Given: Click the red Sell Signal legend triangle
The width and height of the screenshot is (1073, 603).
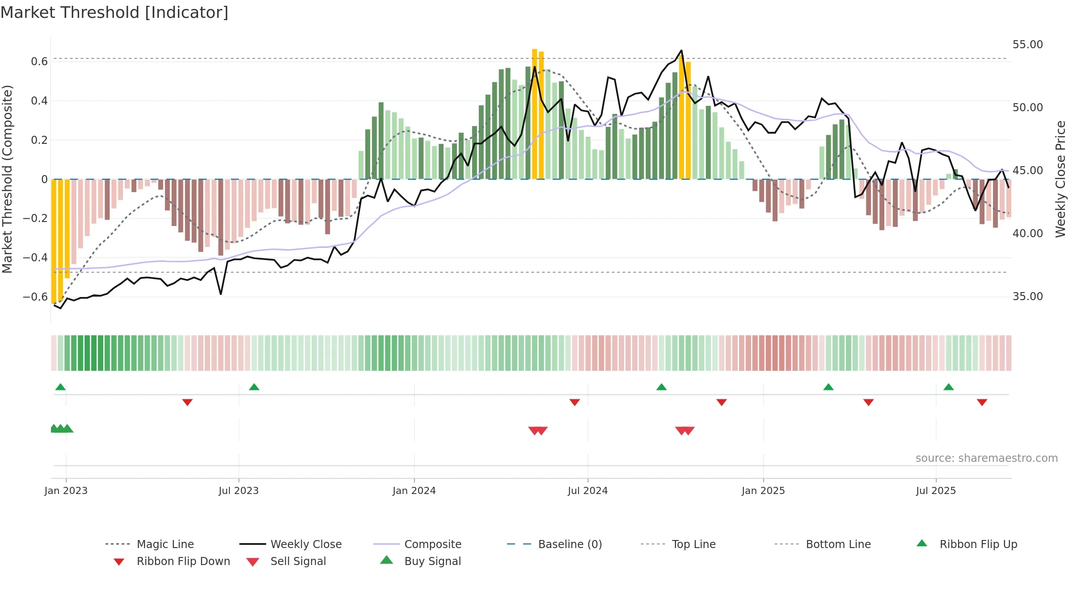Looking at the screenshot, I should click(x=253, y=562).
